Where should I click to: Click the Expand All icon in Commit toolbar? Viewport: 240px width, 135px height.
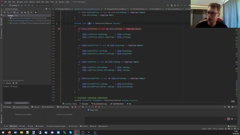[x=28, y=12]
